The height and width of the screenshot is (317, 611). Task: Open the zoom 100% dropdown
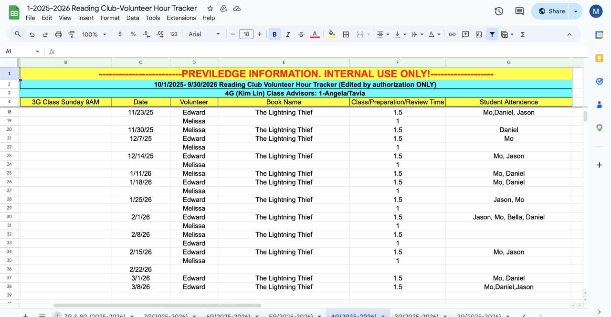(93, 34)
